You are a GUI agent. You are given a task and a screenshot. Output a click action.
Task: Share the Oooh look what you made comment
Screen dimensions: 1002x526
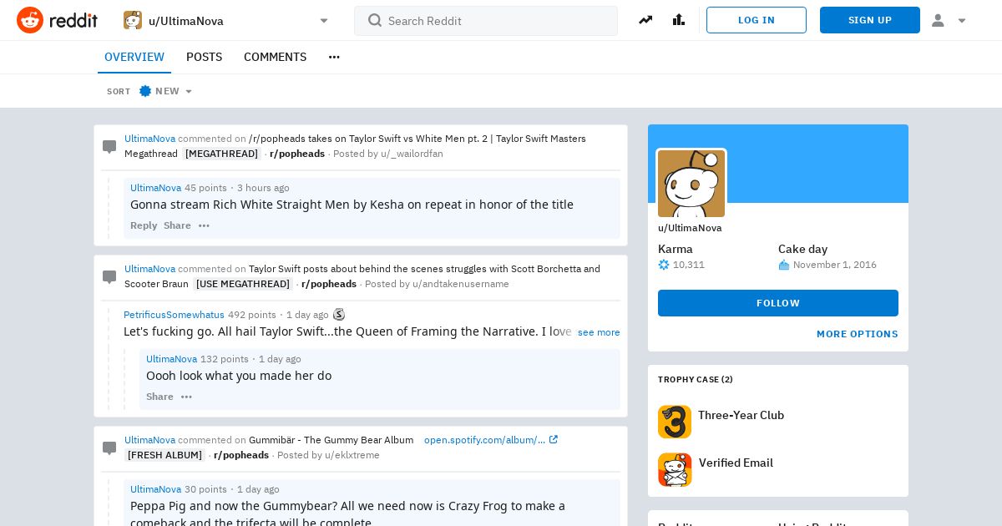(159, 397)
